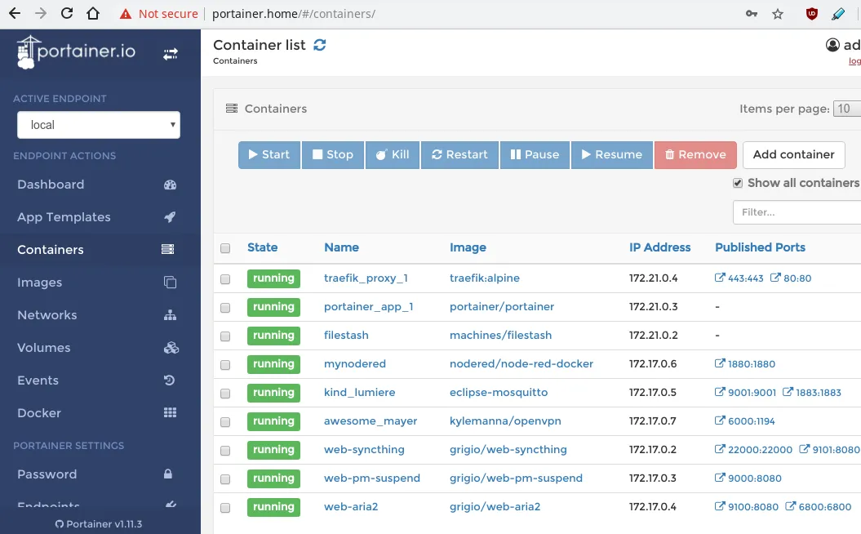Image resolution: width=861 pixels, height=534 pixels.
Task: Click the Resume button
Action: pos(612,155)
